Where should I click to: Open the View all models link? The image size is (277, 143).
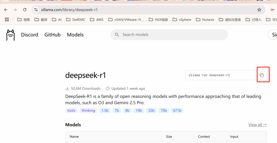[x=258, y=125]
